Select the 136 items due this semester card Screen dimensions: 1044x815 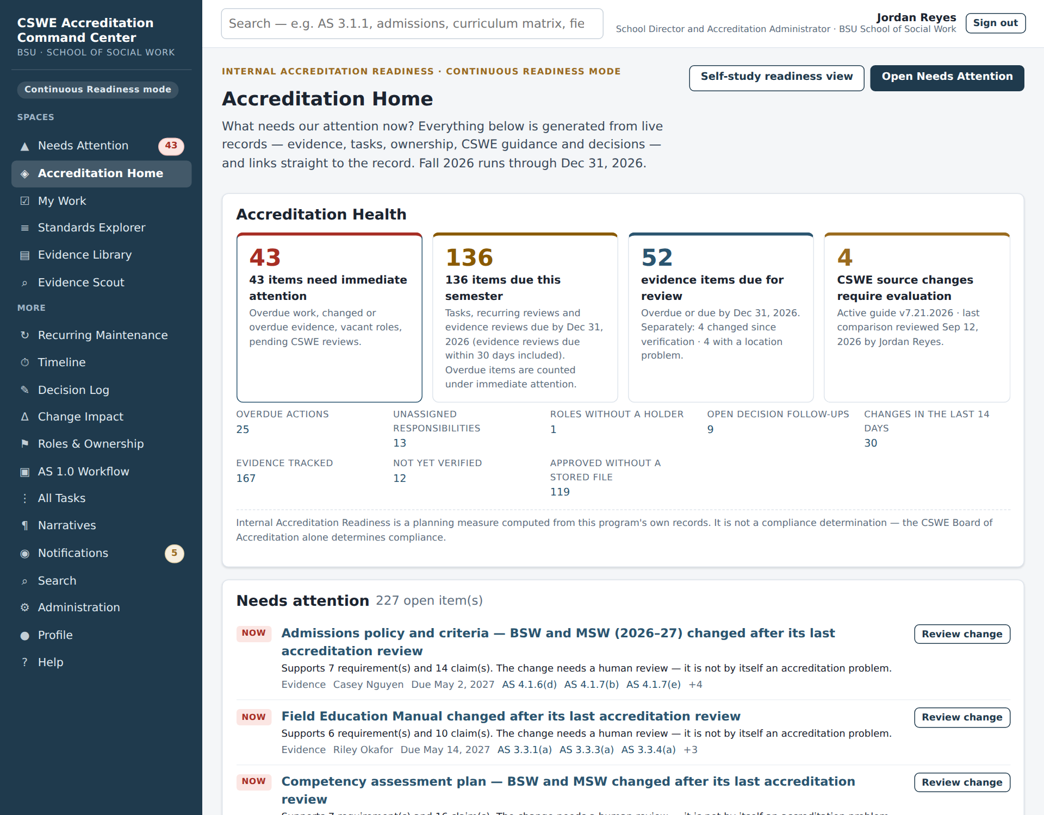point(525,318)
